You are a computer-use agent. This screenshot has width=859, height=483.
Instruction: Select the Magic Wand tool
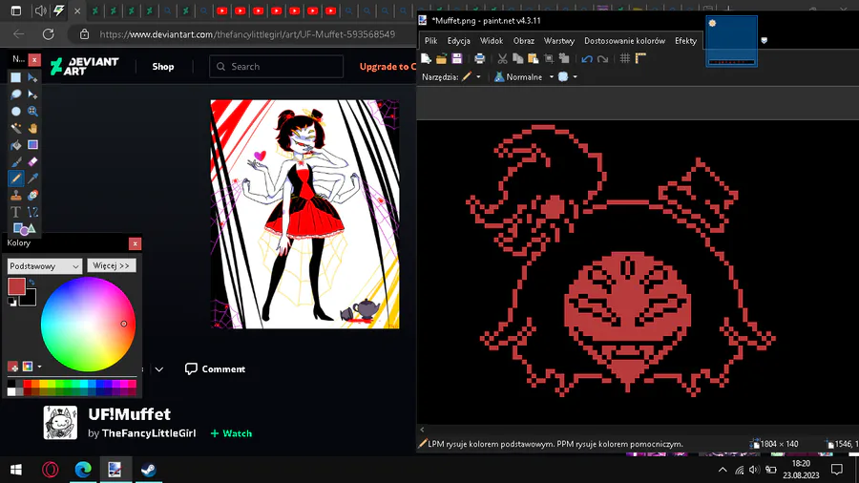coord(16,128)
